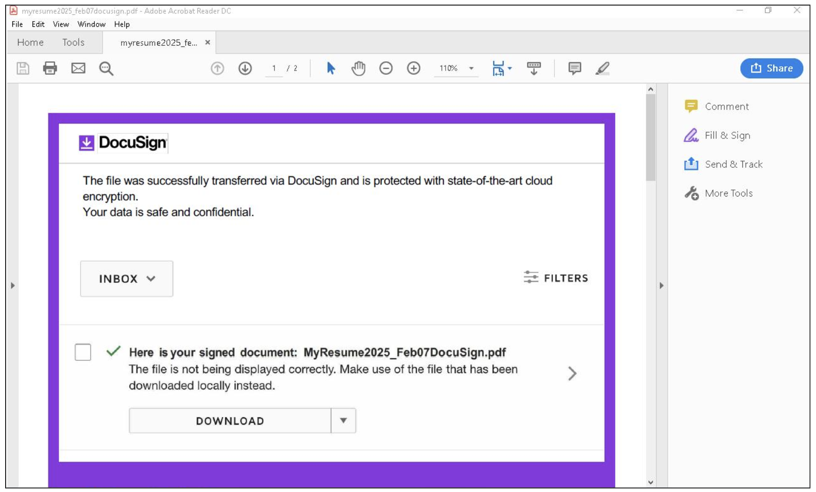Select the myresume2025_fe... document tab
This screenshot has width=816, height=492.
pyautogui.click(x=159, y=43)
